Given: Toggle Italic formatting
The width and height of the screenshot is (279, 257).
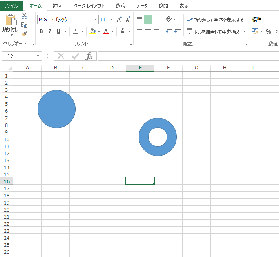Looking at the screenshot, I should click(50, 31).
